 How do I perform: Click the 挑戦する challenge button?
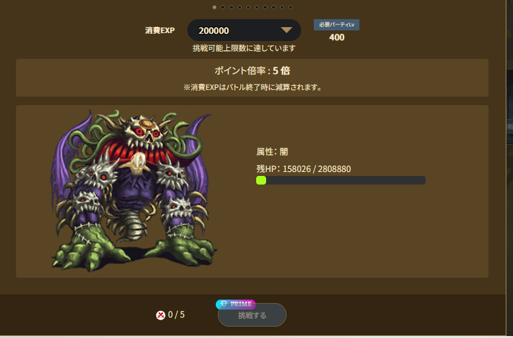tap(252, 315)
